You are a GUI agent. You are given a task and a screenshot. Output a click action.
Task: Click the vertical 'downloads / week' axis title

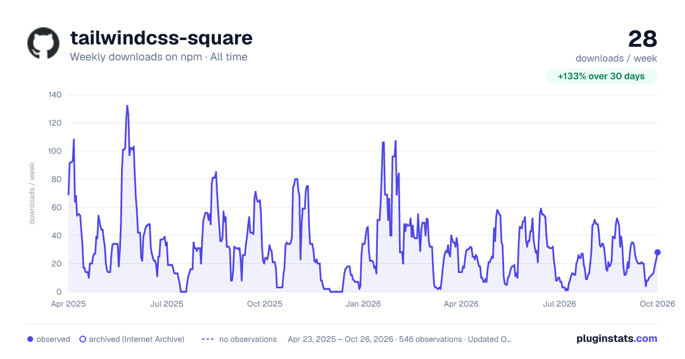click(x=32, y=193)
